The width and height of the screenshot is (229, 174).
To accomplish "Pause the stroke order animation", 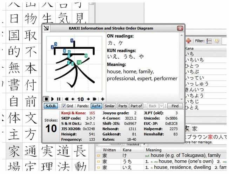I will pos(59,99).
